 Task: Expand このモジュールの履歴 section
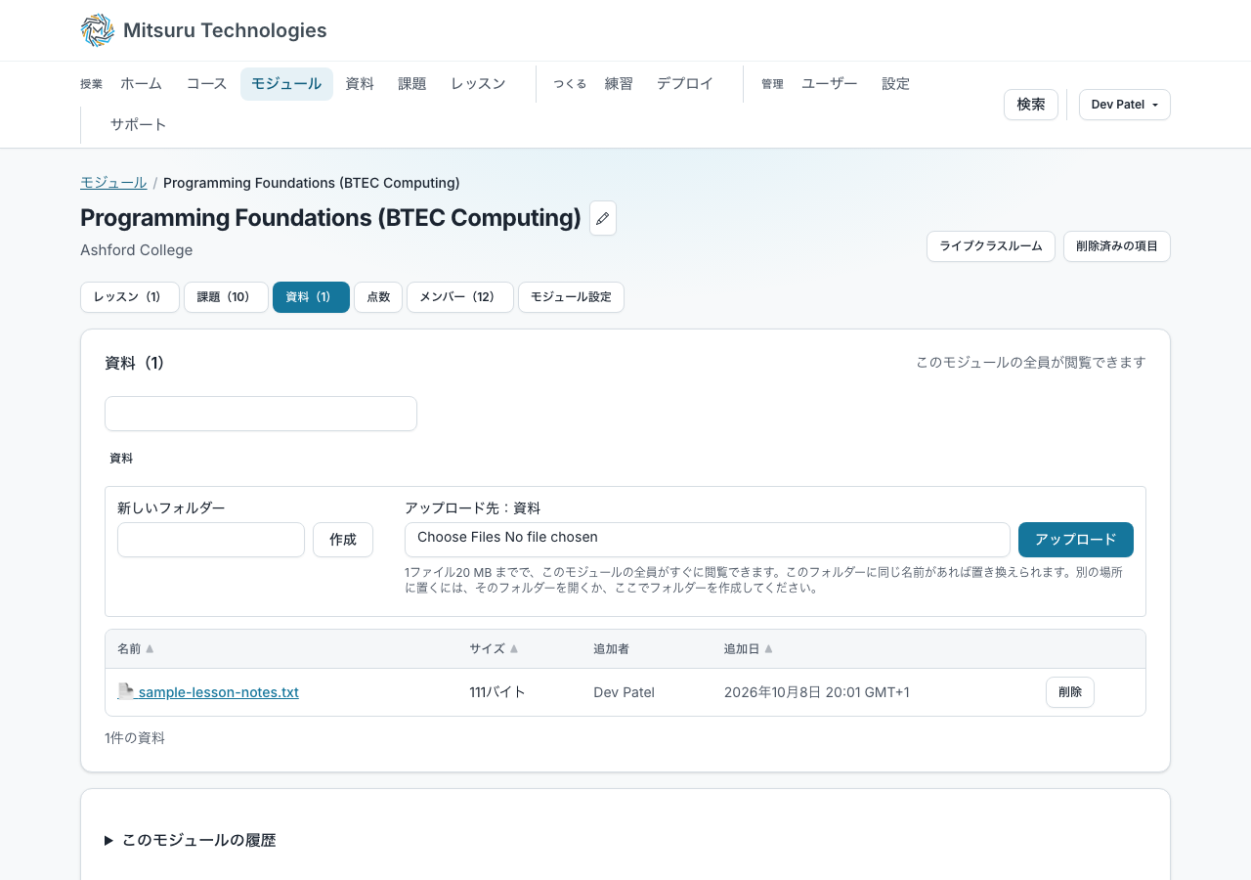click(190, 840)
